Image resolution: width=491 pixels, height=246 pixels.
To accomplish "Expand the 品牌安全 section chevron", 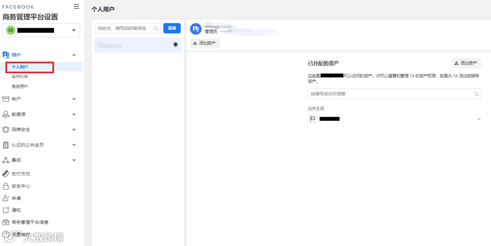I will point(74,129).
